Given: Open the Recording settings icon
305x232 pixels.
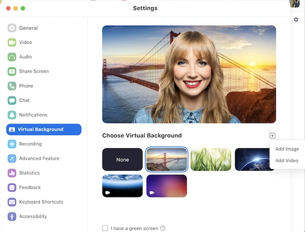Looking at the screenshot, I should 12,144.
